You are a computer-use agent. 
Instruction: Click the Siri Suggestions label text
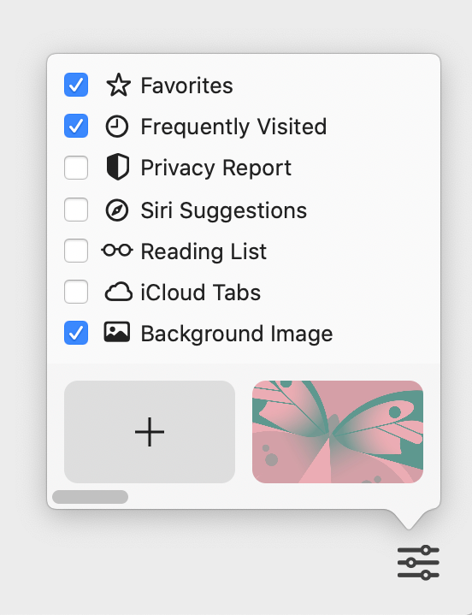(223, 210)
